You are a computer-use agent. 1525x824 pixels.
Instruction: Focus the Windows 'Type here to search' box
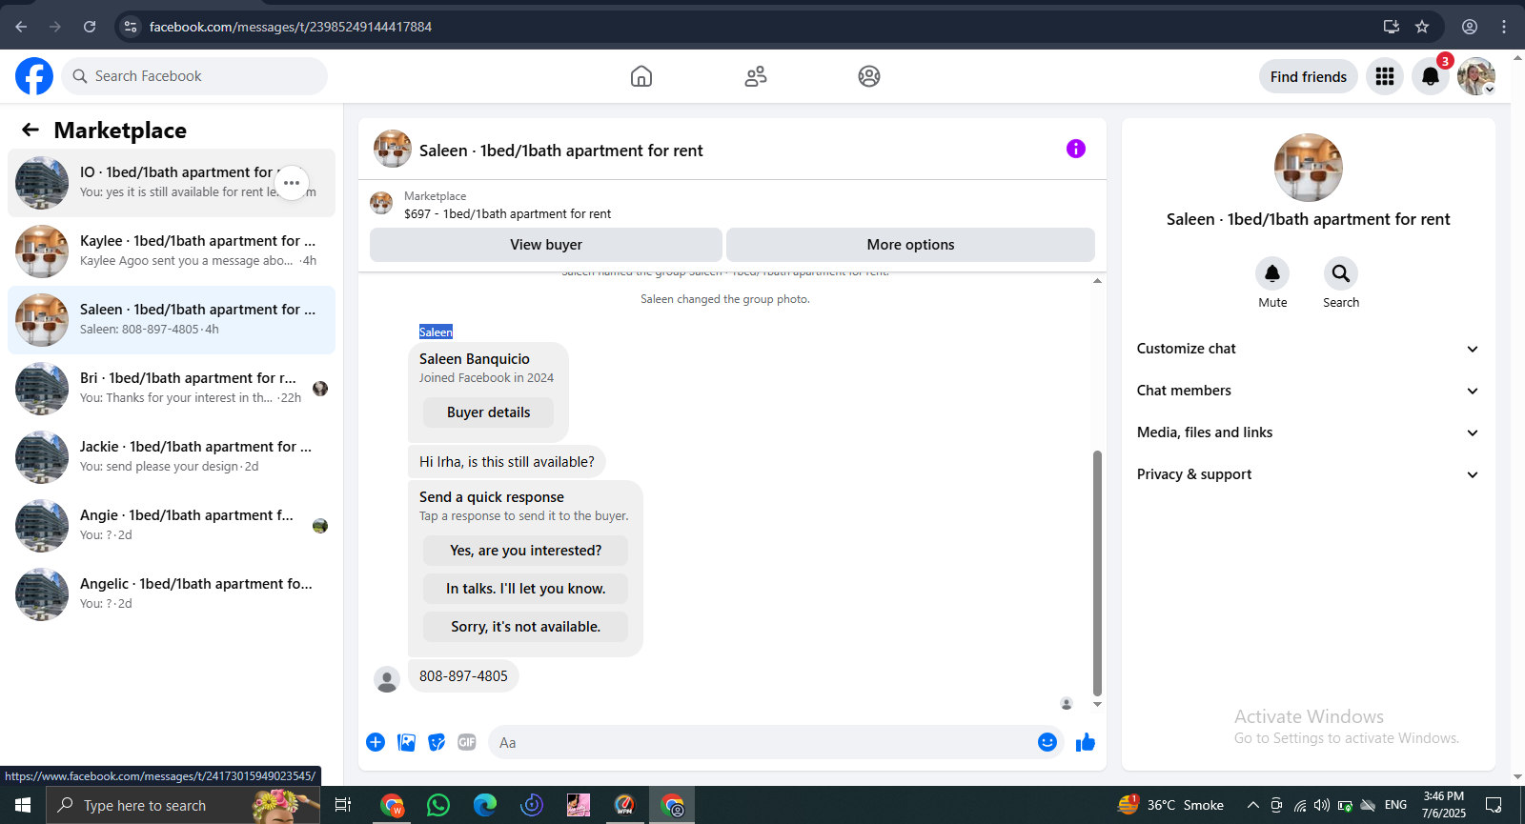[x=183, y=805]
